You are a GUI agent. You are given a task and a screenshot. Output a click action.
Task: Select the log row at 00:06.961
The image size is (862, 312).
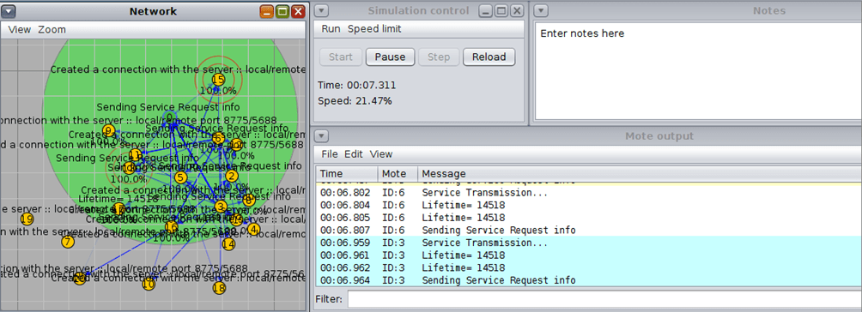(x=589, y=255)
